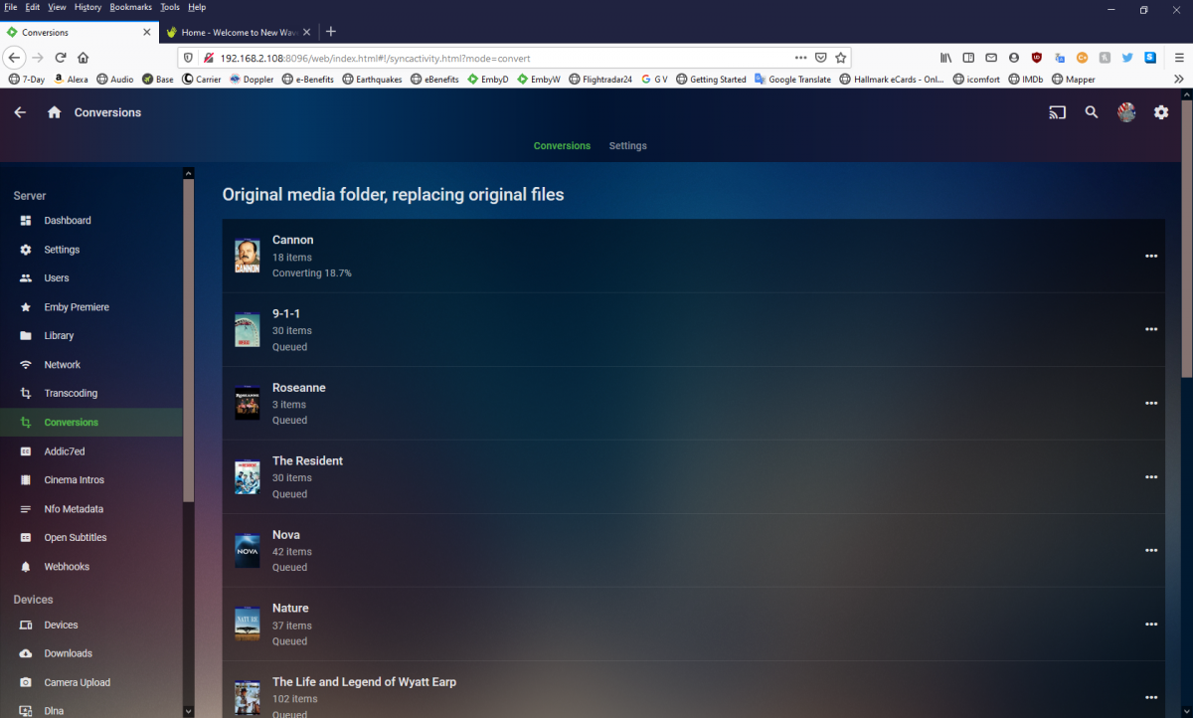Open the IMDb bookmark

point(1025,79)
